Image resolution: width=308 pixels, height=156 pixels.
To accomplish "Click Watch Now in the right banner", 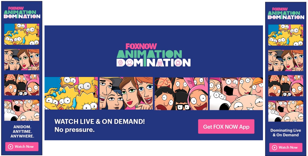I will point(286,147).
